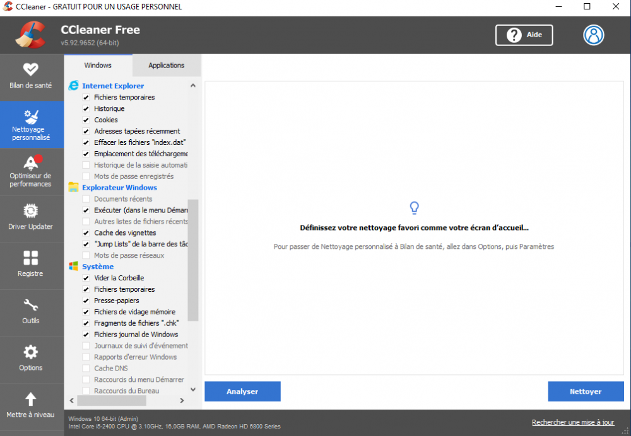The image size is (631, 436).
Task: Enable Mots de passe enregistrés checkbox
Action: (86, 176)
